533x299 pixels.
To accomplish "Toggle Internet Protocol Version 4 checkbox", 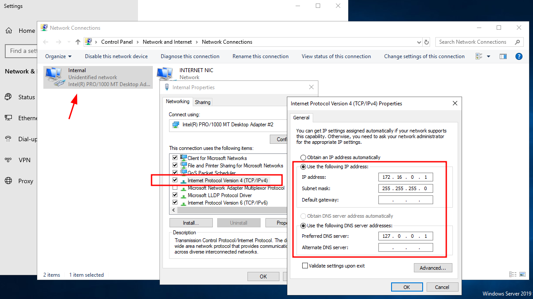I will [x=175, y=180].
